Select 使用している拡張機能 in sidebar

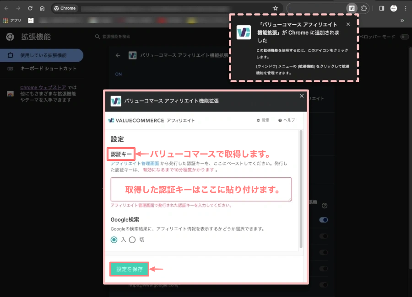(x=42, y=55)
